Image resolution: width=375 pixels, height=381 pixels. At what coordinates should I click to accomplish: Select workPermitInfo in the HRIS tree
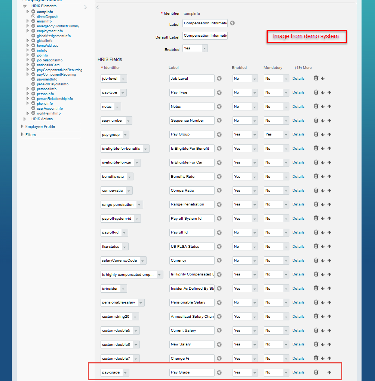pyautogui.click(x=49, y=113)
